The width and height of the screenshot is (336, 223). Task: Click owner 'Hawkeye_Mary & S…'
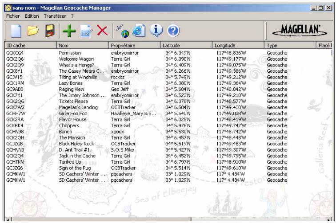(x=133, y=113)
